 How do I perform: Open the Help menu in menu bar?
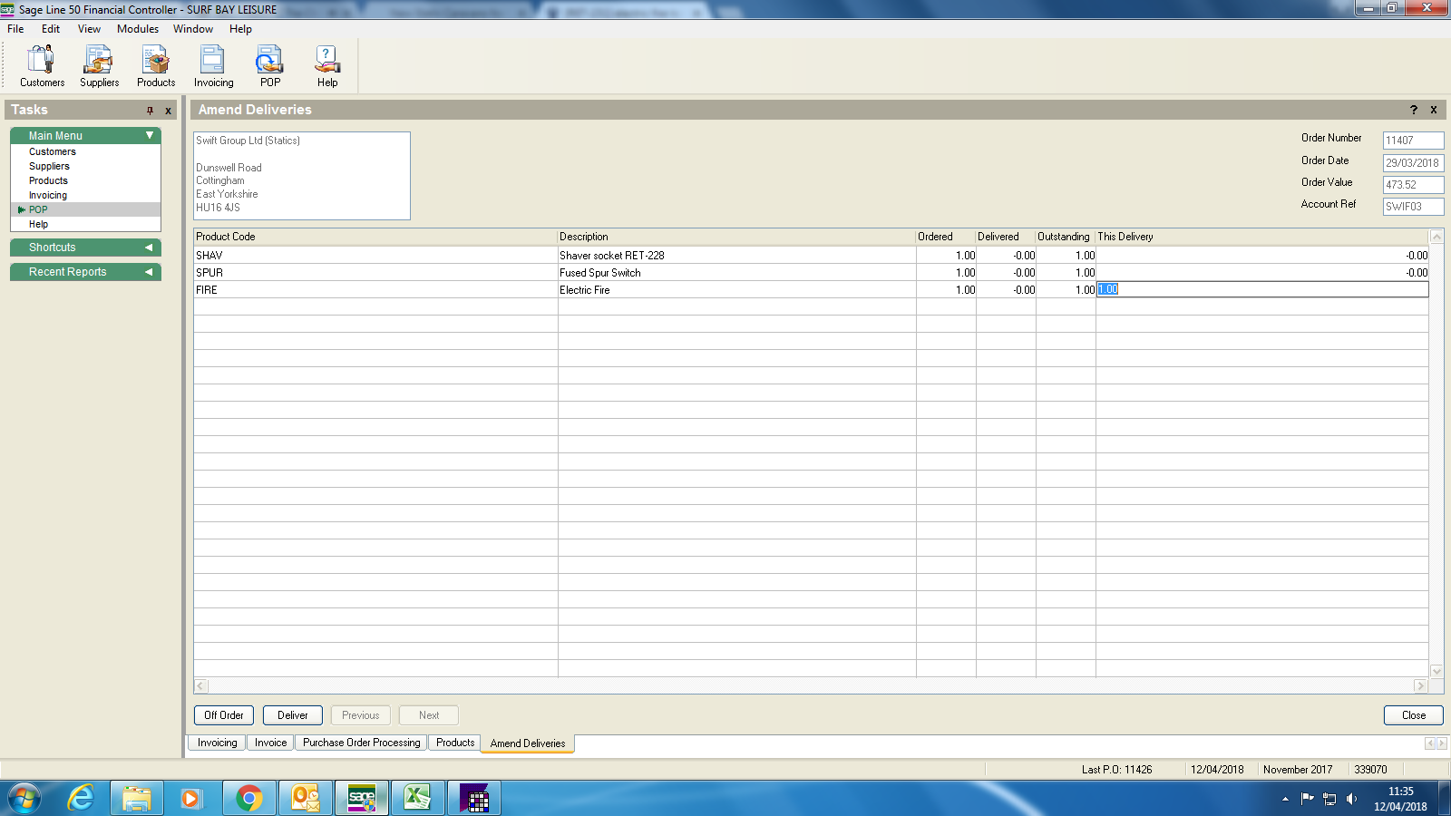point(240,29)
